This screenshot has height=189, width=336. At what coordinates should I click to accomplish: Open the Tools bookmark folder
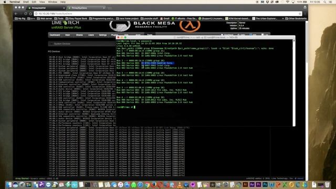(x=59, y=19)
